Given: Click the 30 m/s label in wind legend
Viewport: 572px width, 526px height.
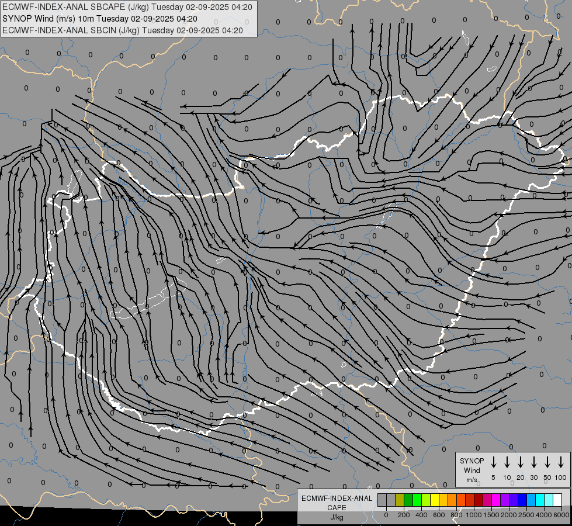Looking at the screenshot, I should [x=533, y=477].
